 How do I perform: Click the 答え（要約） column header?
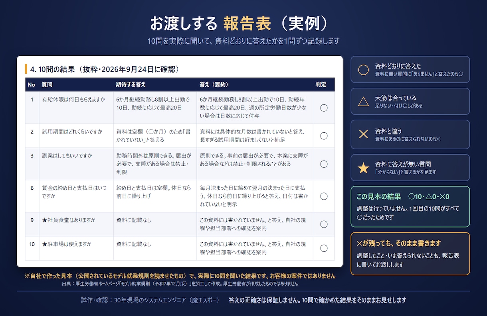pos(214,84)
